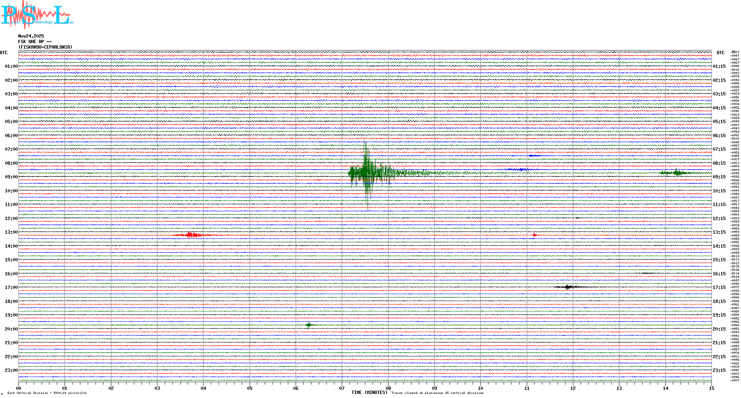Click the vertical division microvolts footnote
The image size is (741, 398).
tap(47, 393)
